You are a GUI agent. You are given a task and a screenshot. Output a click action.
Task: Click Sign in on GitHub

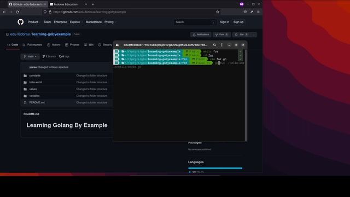click(224, 22)
